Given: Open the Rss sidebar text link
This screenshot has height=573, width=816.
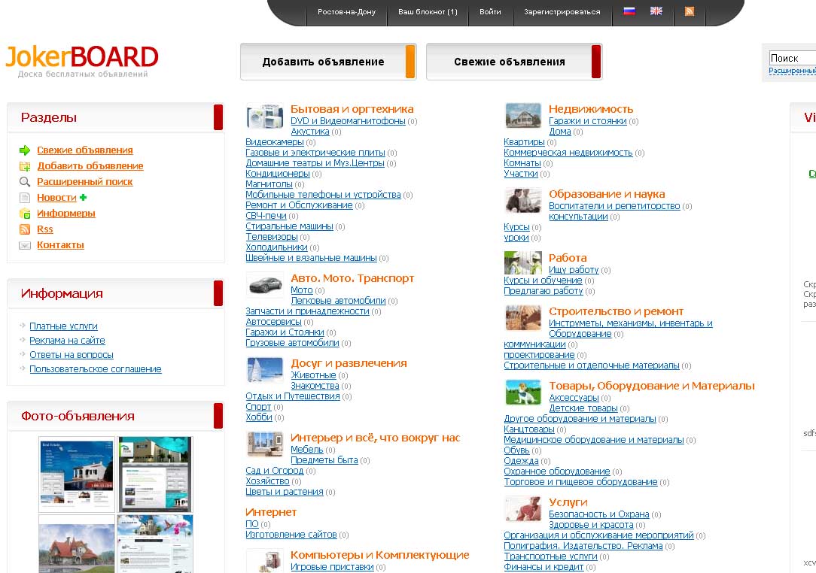Looking at the screenshot, I should 44,229.
